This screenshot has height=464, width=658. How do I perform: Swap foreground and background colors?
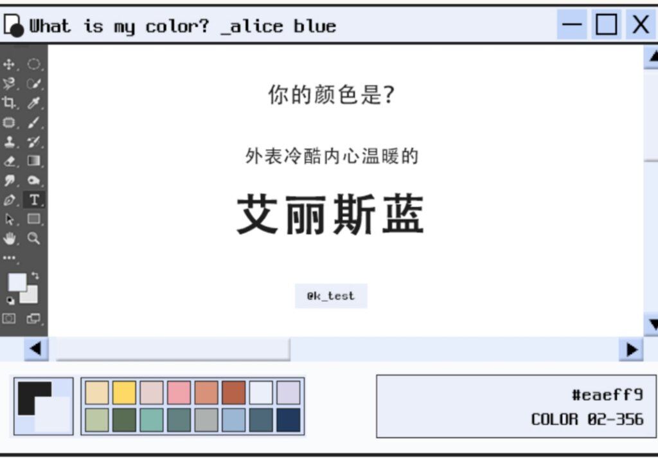pyautogui.click(x=35, y=276)
